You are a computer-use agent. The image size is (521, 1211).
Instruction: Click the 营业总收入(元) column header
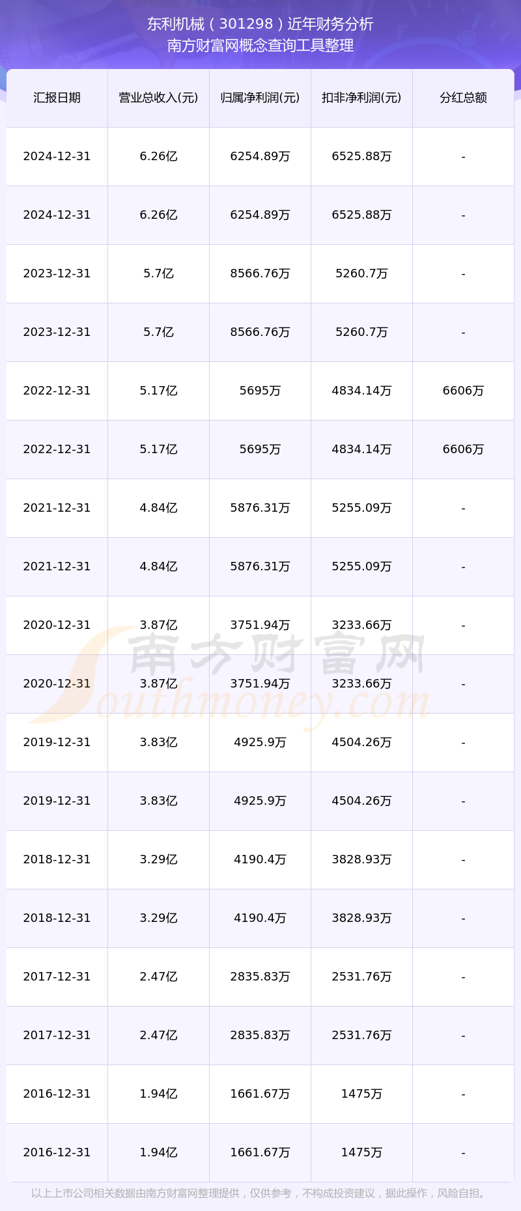coord(158,98)
